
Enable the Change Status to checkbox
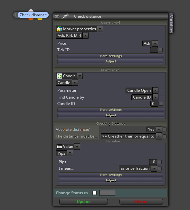pyautogui.click(x=95, y=193)
